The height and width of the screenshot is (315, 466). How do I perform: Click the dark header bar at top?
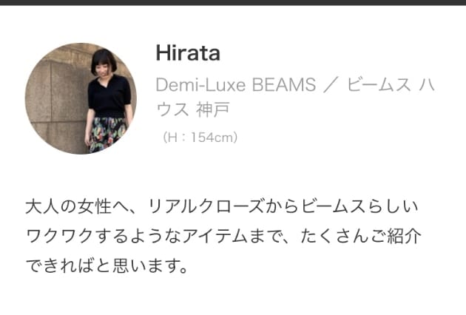coord(233,2)
